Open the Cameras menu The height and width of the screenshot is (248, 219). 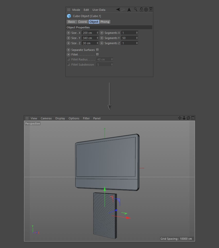(x=46, y=118)
